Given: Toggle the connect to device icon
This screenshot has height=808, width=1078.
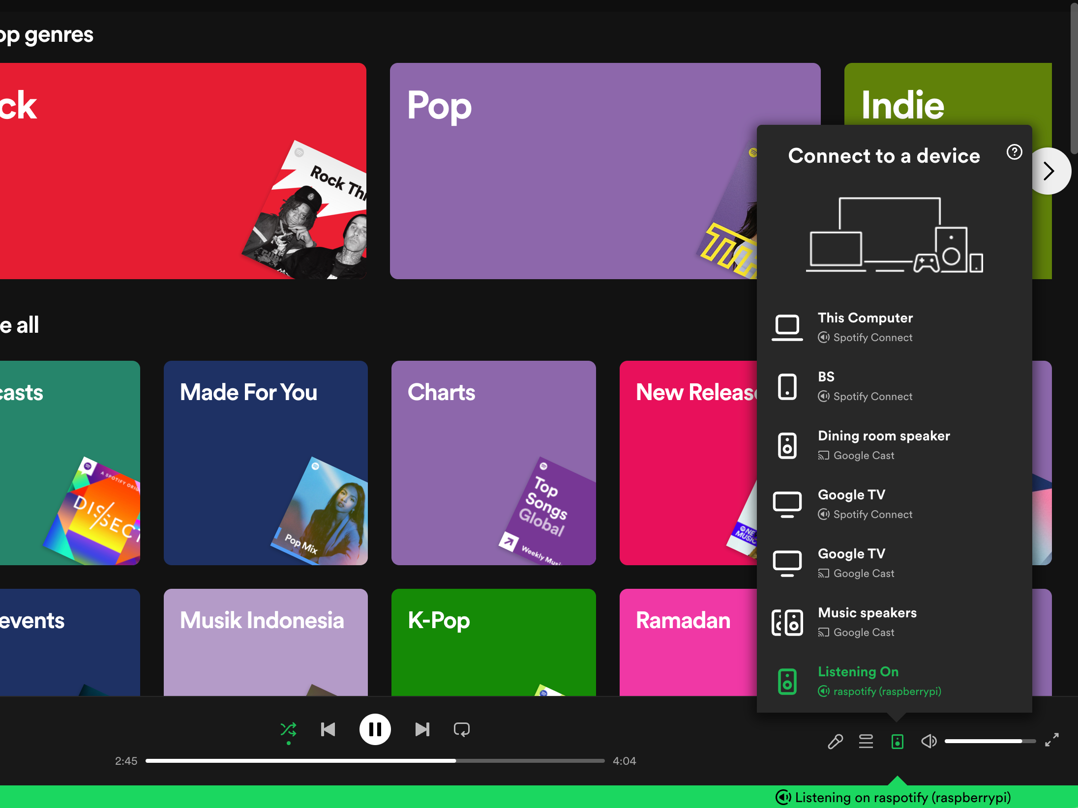Looking at the screenshot, I should point(898,741).
